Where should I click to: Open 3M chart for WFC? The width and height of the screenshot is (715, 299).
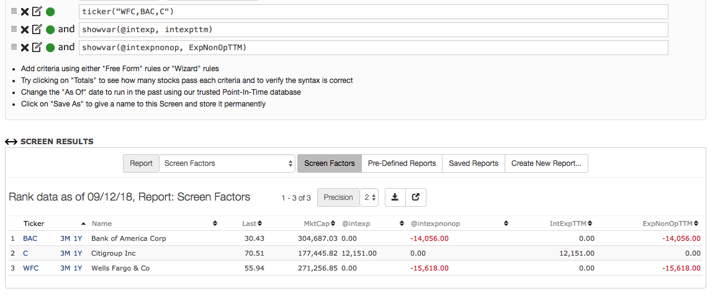[65, 269]
